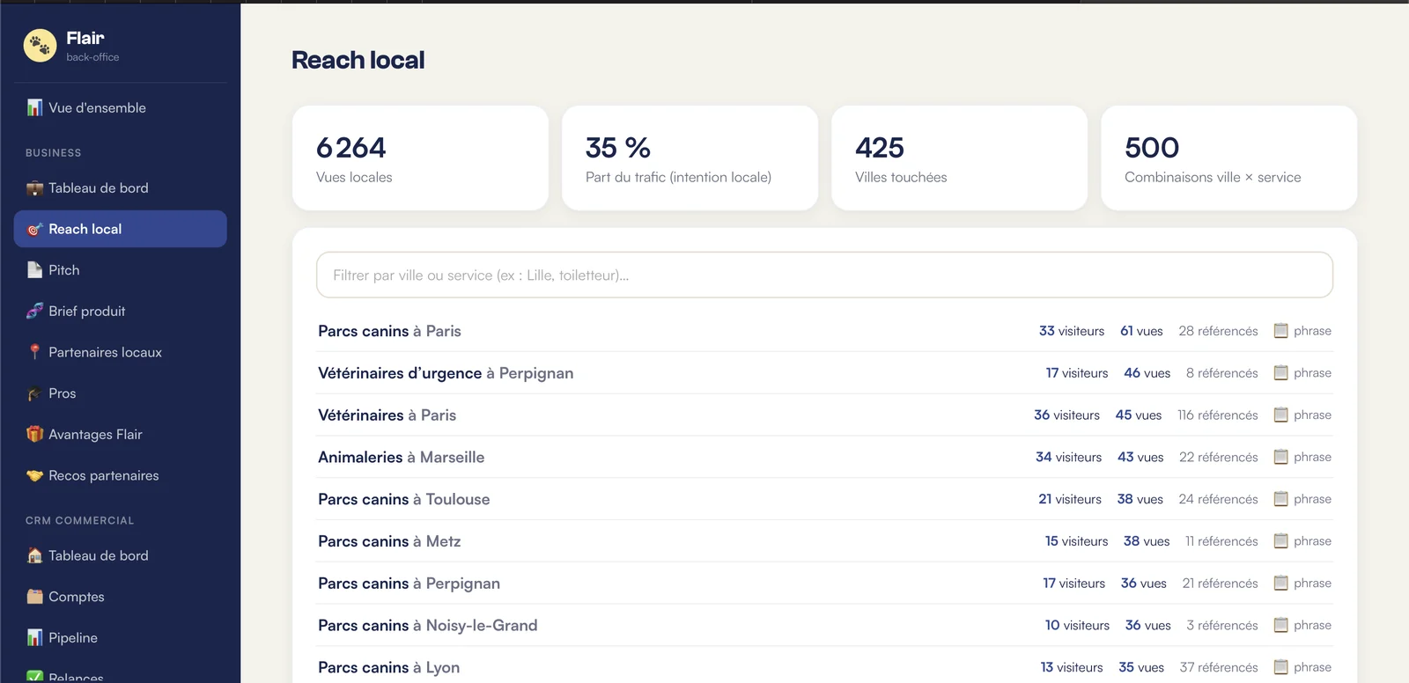
Task: Click the 6264 Vues locales stat card
Action: coord(420,158)
